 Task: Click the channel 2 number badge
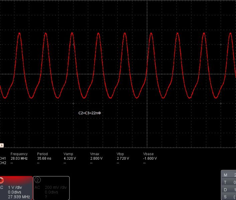click(x=37, y=180)
